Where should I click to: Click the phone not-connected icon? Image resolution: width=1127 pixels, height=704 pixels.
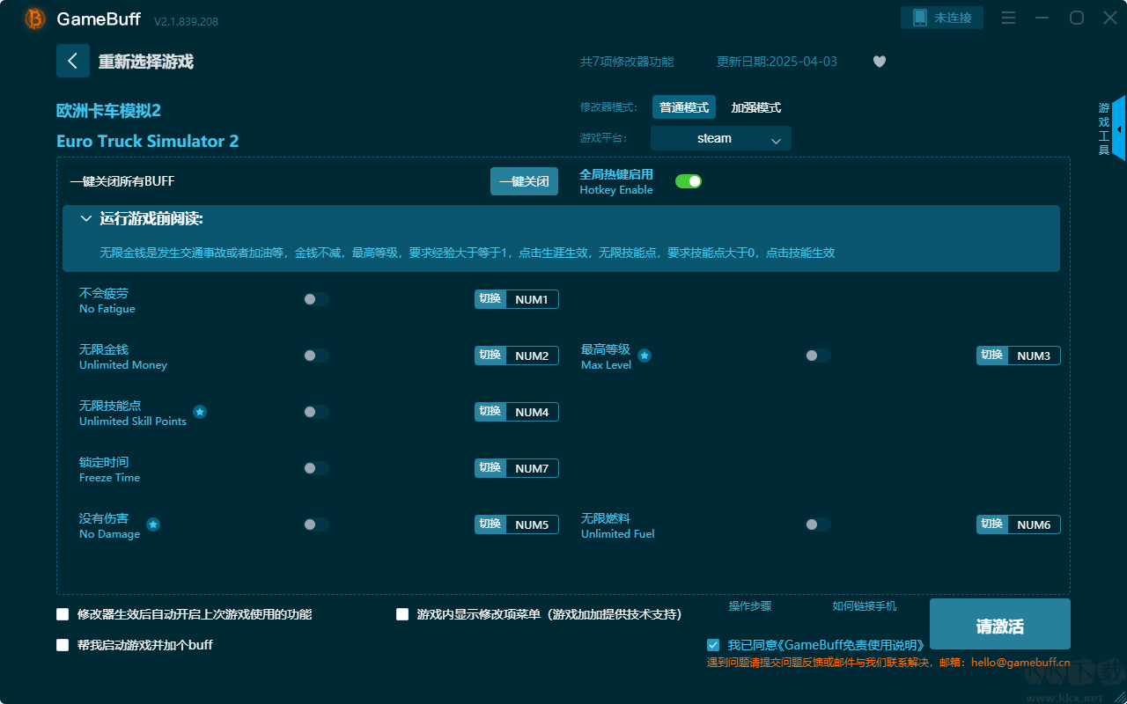pyautogui.click(x=920, y=18)
